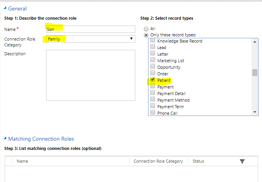Viewport: 262px width, 182px height.
Task: Click inside the Description text area
Action: pos(91,75)
